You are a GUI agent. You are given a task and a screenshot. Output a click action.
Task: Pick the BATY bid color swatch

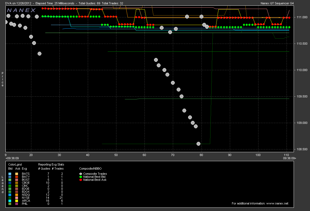(10, 177)
